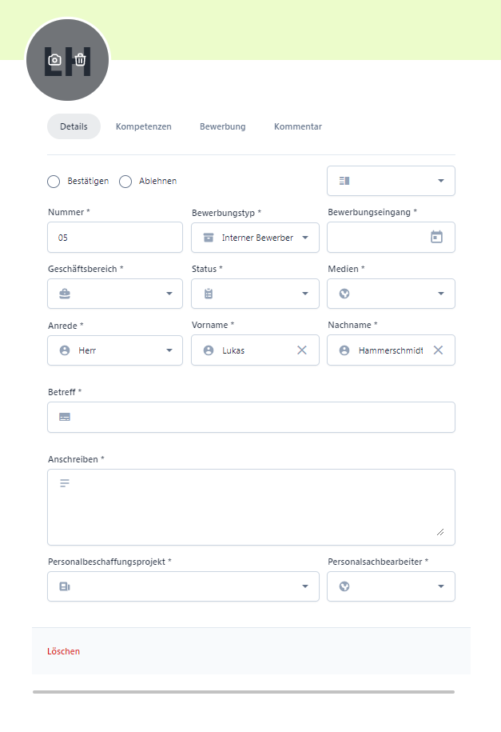
Task: Select the Ablehnen radio button
Action: (x=125, y=181)
